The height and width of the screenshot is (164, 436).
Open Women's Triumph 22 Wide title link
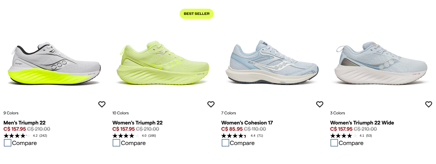point(362,123)
